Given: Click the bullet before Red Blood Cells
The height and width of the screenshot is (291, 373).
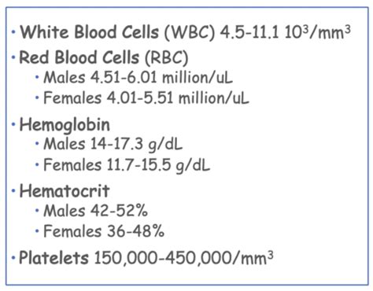Looking at the screenshot, I should 13,57.
